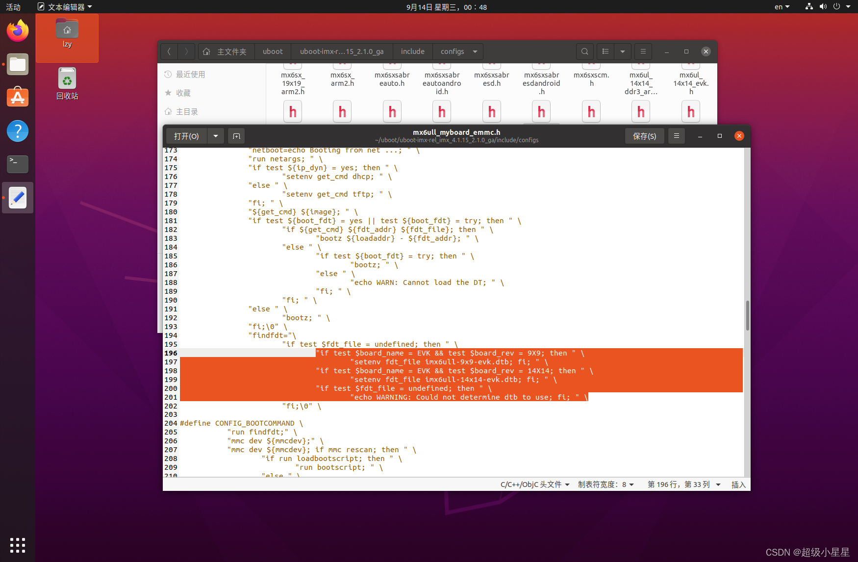The width and height of the screenshot is (858, 562).
Task: Switch file manager to list view
Action: click(x=605, y=51)
